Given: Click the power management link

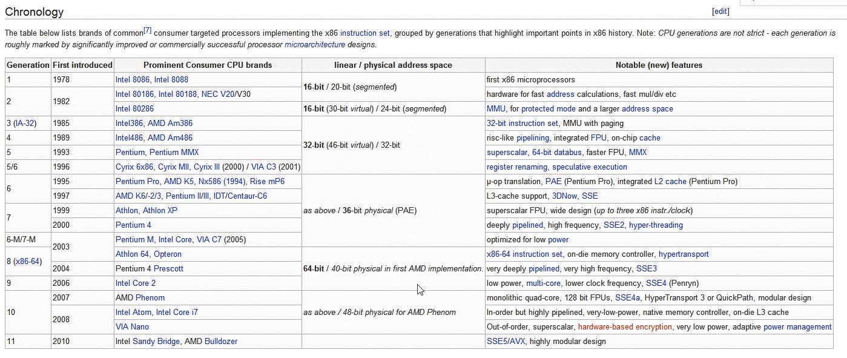Looking at the screenshot, I should [797, 327].
